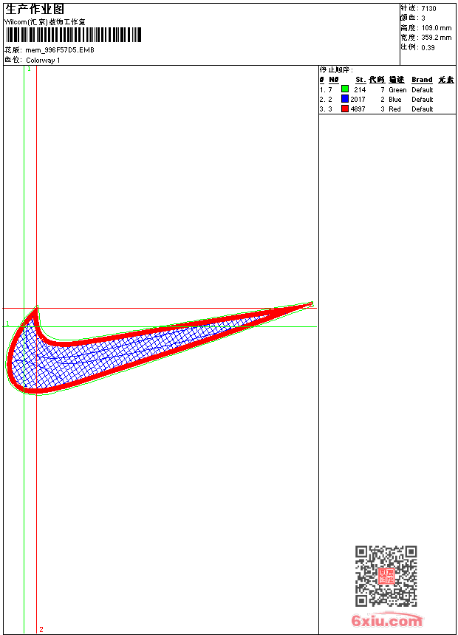
Task: Select the Wilcom(汇京) studio name line
Action: coord(45,22)
